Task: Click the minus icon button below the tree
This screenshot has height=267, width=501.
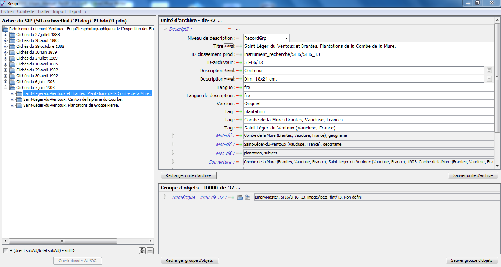Action: pyautogui.click(x=150, y=251)
